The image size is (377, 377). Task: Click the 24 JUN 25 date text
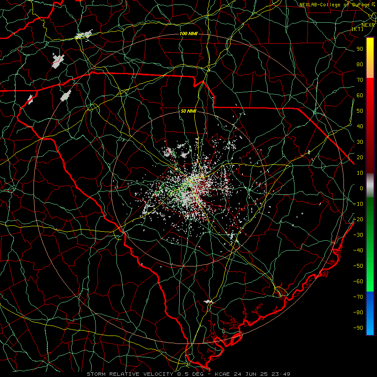[250, 374]
